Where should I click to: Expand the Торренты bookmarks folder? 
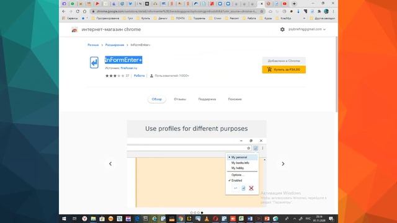(197, 19)
